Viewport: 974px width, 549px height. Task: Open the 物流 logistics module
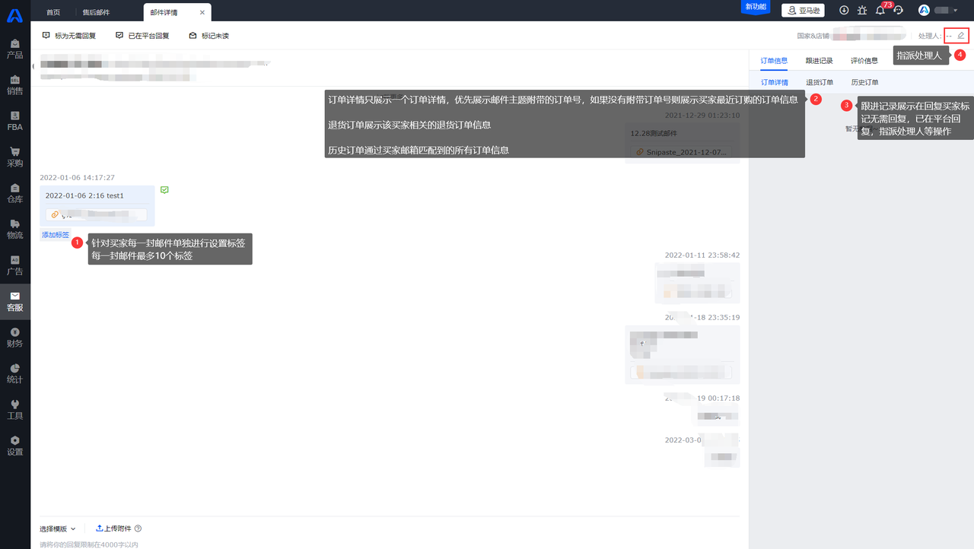(14, 229)
